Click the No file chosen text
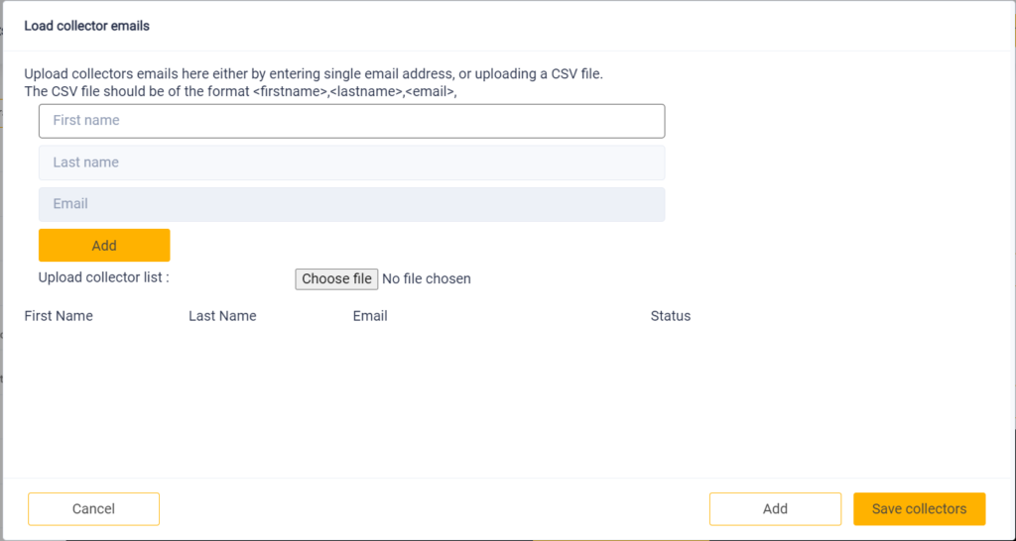 (427, 278)
